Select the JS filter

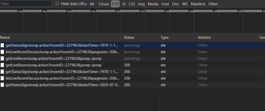[124, 4]
